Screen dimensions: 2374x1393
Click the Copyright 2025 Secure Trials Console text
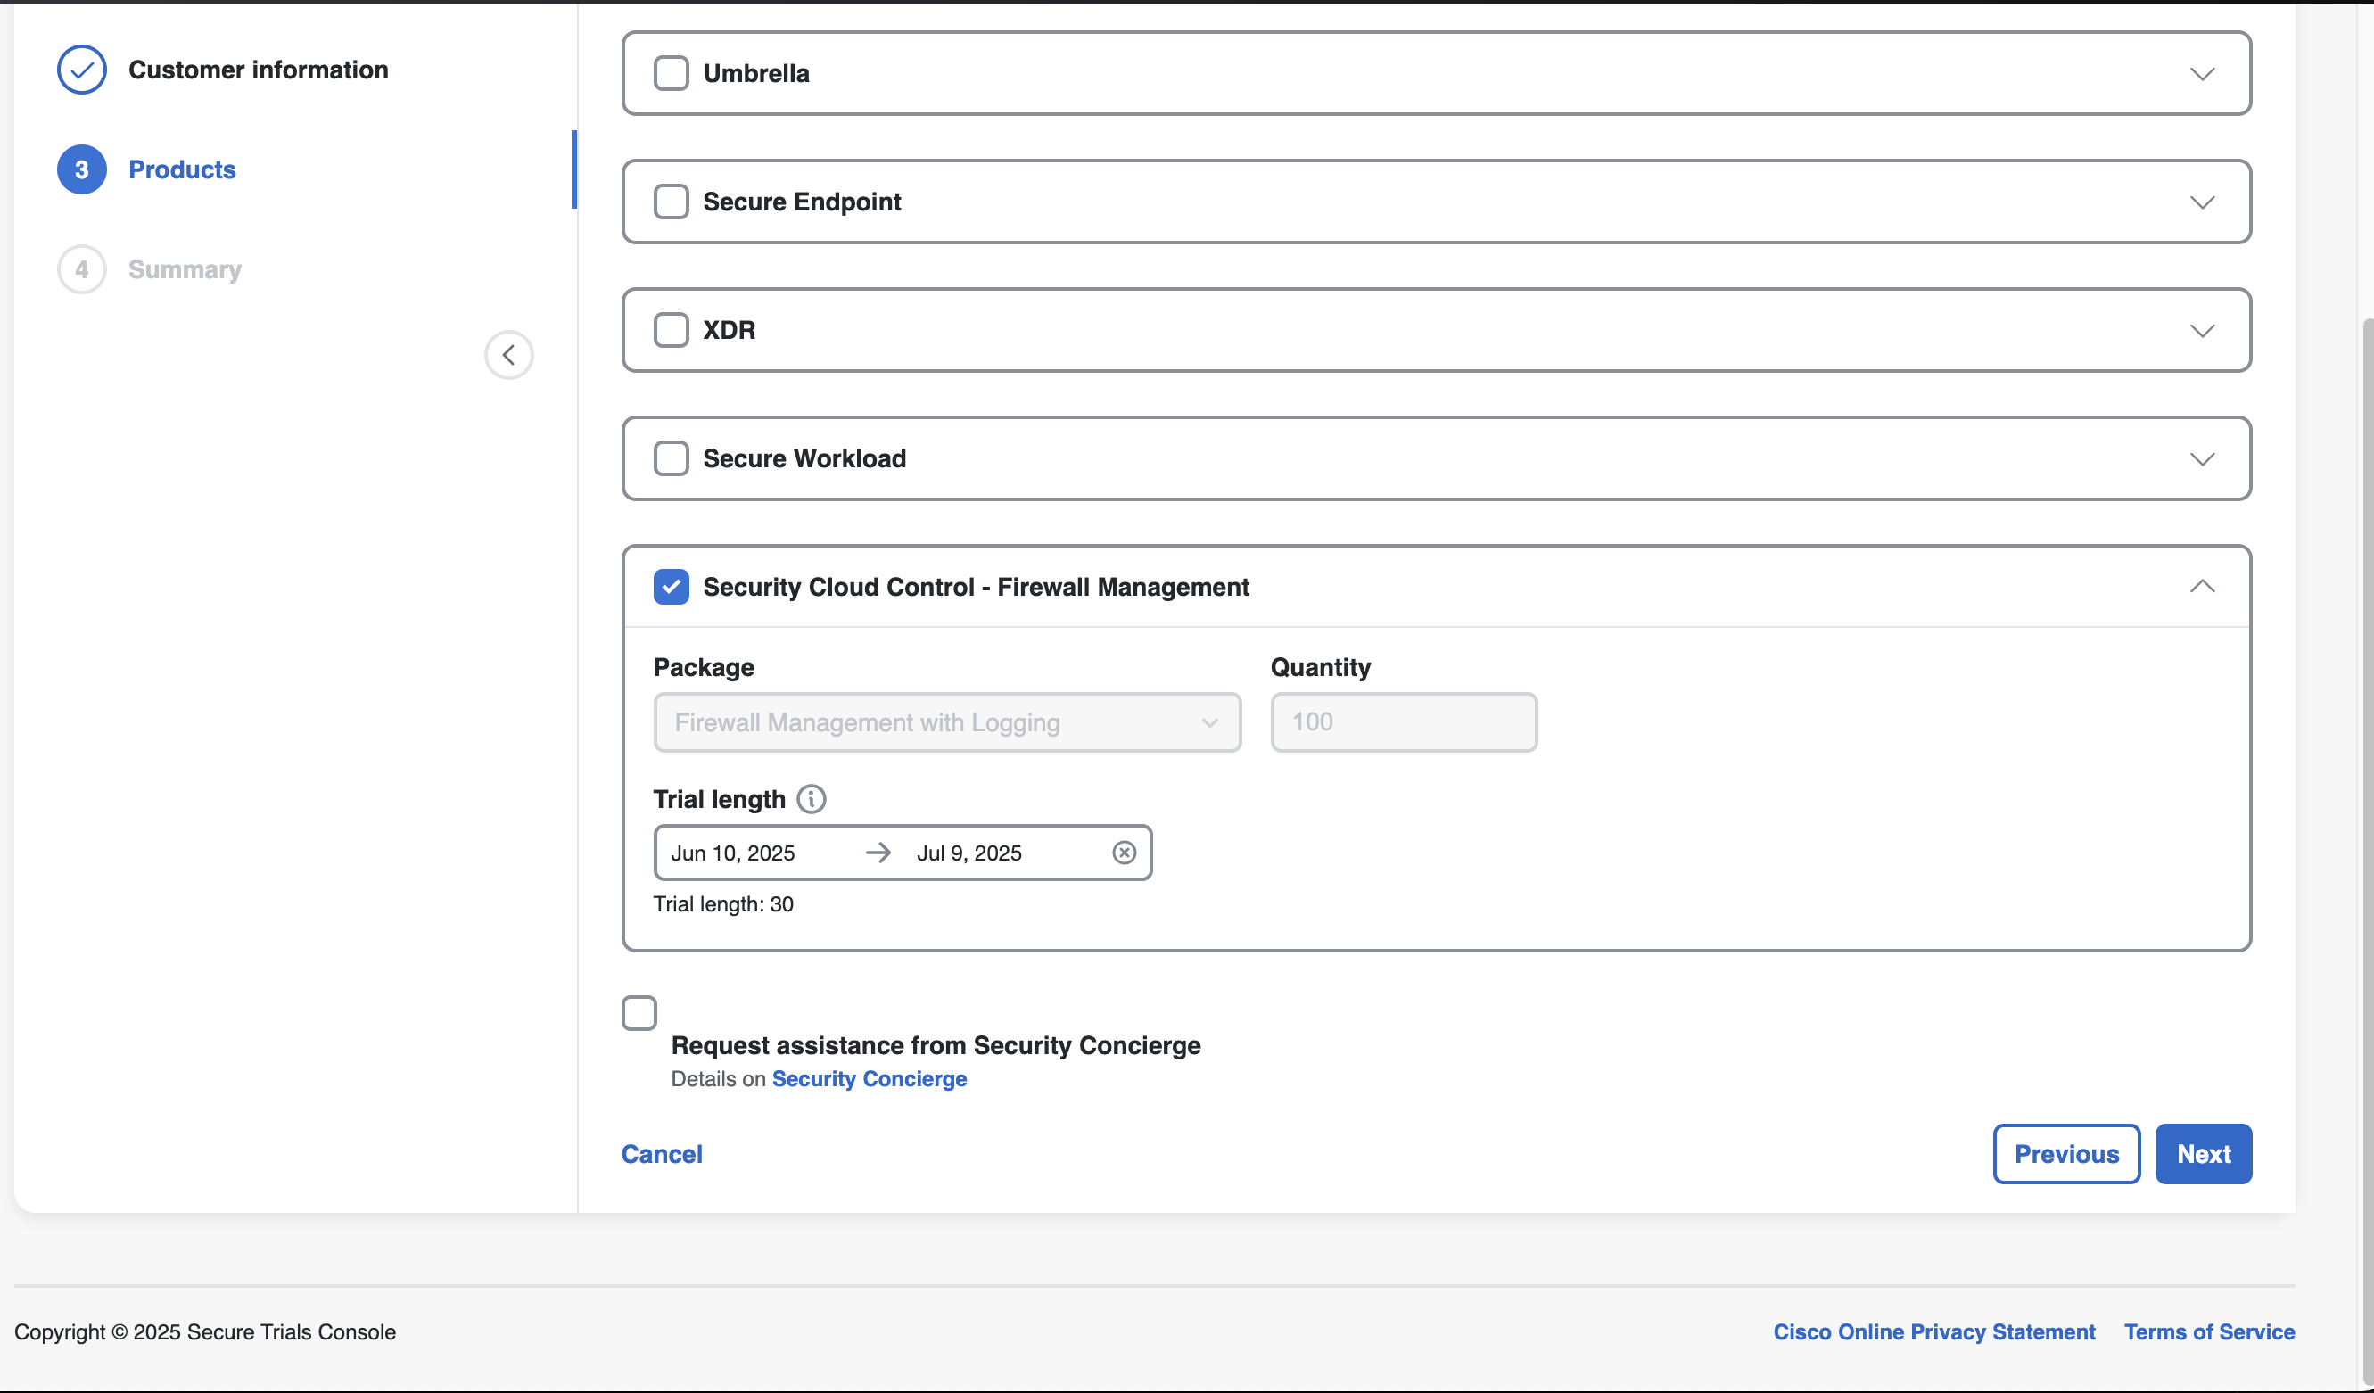[204, 1331]
